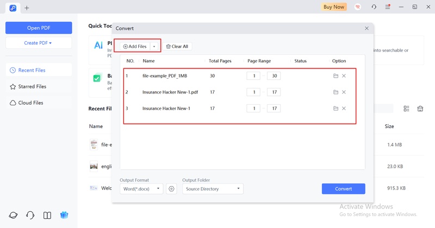Click the trash icon above Size column
Viewport: 435px width, 228px height.
pyautogui.click(x=420, y=109)
